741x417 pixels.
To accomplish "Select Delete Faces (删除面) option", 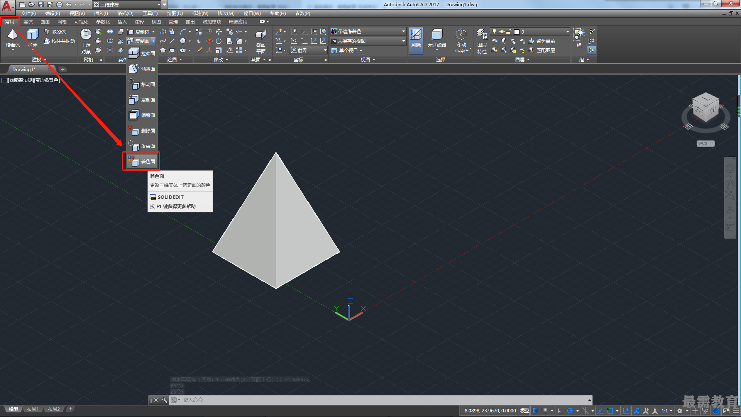I will coord(142,131).
